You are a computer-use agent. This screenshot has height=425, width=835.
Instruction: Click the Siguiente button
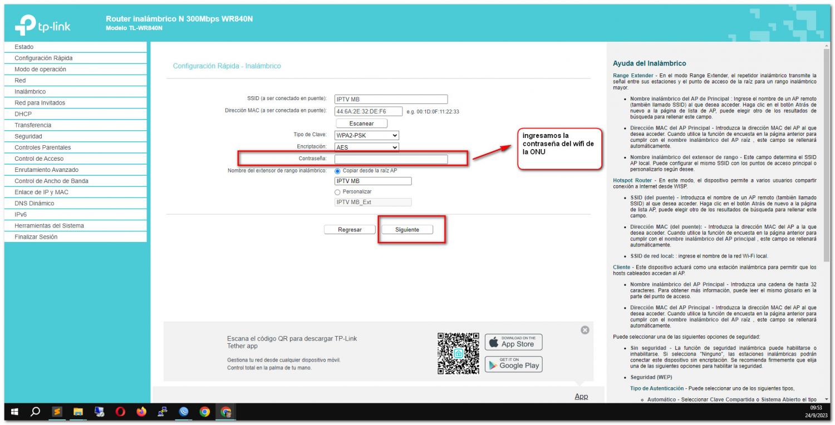407,230
